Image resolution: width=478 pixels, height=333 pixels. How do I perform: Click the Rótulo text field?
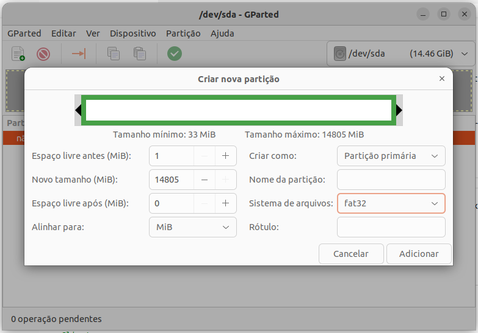point(391,227)
